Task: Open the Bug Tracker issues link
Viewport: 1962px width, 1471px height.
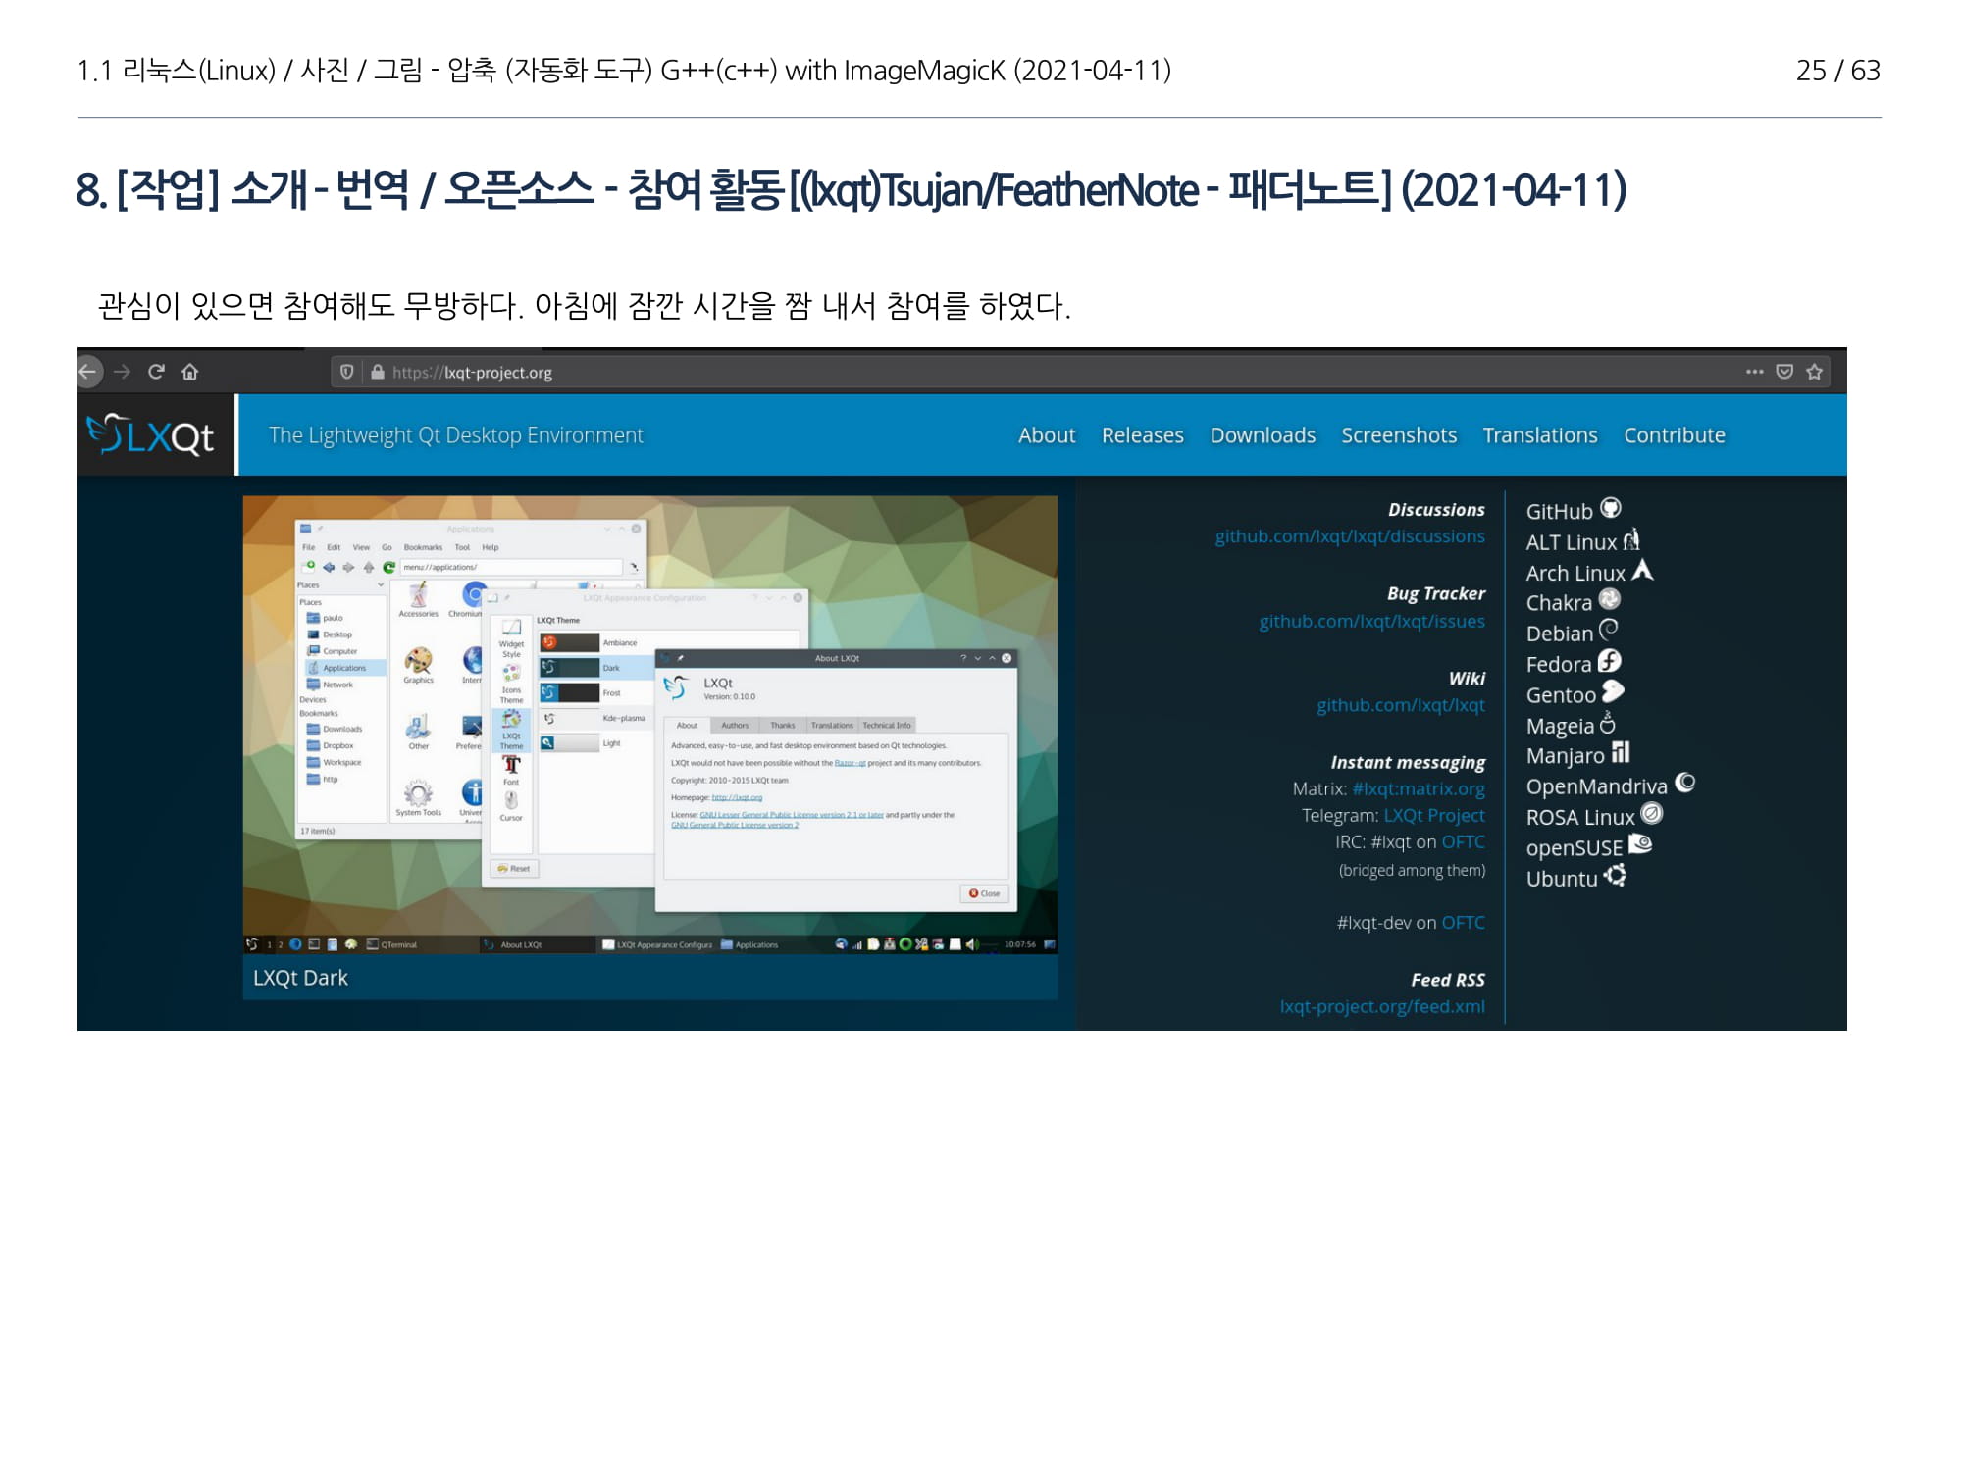Action: point(1371,621)
